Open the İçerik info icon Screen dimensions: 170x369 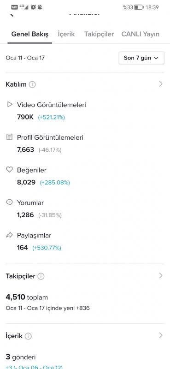tap(28, 336)
